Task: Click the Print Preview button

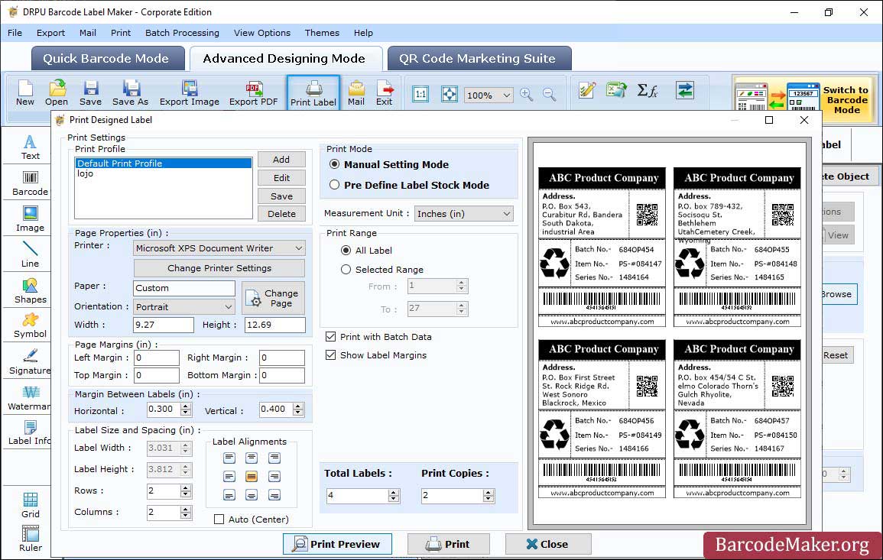Action: click(x=337, y=544)
